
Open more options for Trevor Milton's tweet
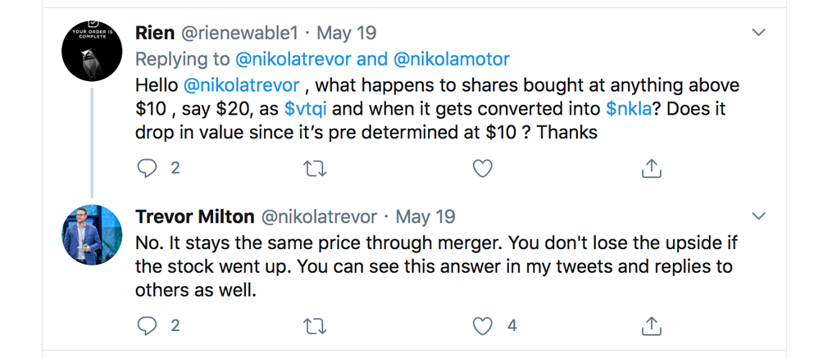tap(759, 216)
